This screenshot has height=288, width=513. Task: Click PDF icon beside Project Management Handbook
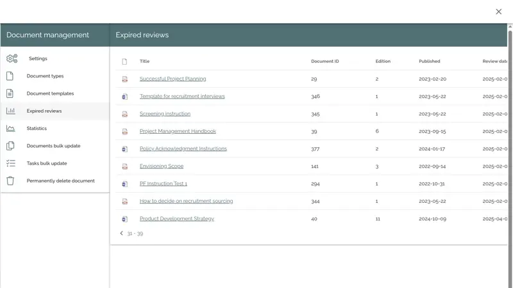124,132
